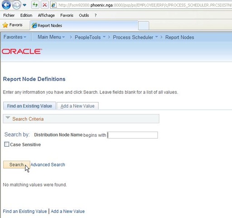Click the page icon in address bar
232x218 pixels.
click(54, 5)
